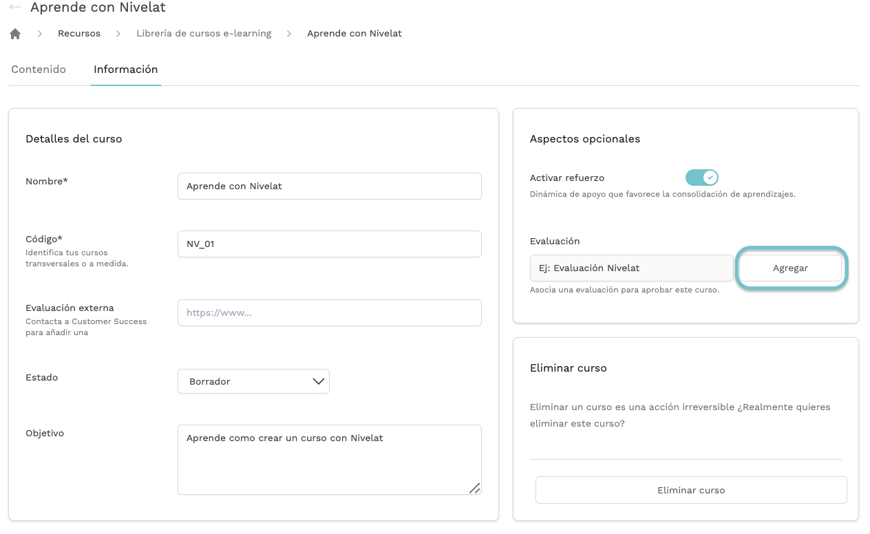Click the Eliminar curso button
Screen dimensions: 870x534
point(691,490)
